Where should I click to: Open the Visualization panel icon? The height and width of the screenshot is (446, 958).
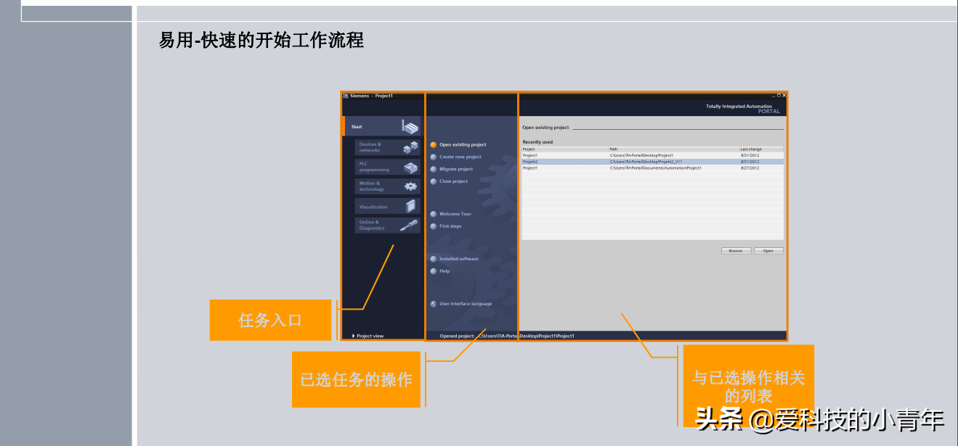pos(411,207)
